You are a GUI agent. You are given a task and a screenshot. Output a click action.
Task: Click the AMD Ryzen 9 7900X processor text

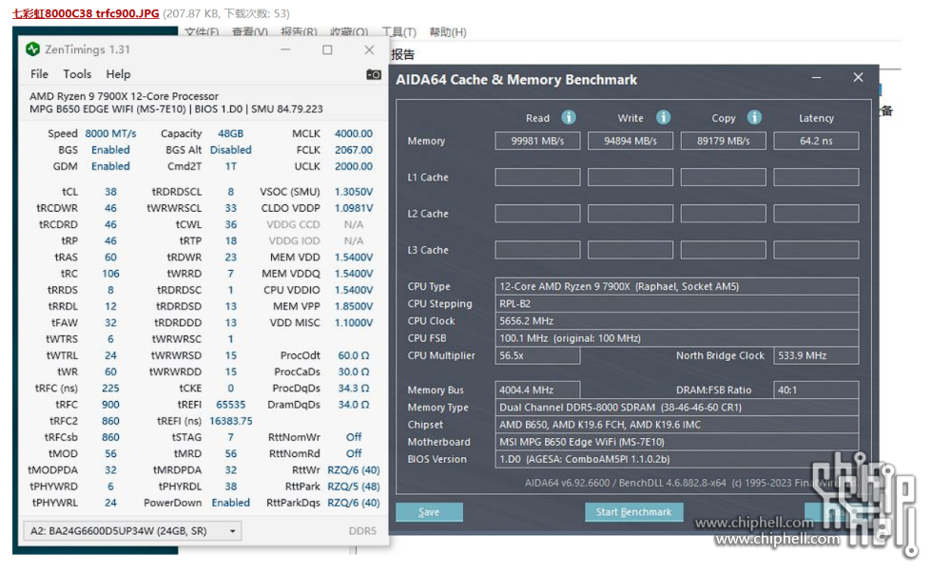124,96
